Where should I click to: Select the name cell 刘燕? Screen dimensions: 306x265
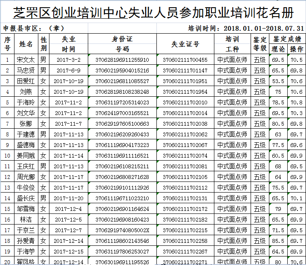click(26, 92)
